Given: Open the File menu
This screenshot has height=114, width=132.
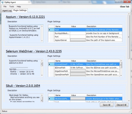Looking at the screenshot, I should 5,7.
